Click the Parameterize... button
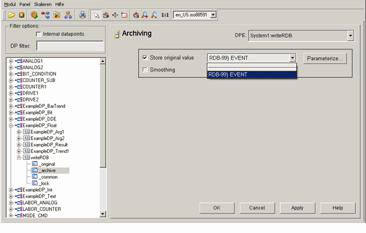The image size is (366, 233). point(325,58)
